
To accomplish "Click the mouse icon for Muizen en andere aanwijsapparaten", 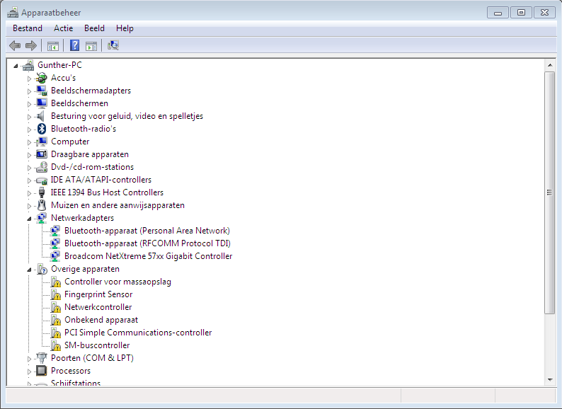I will [x=42, y=205].
